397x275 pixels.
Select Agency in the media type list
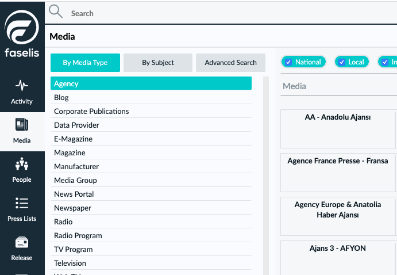click(x=151, y=83)
